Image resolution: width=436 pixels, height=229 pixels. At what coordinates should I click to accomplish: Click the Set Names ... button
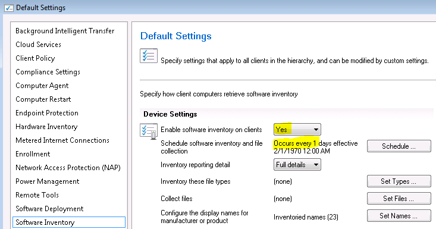pos(399,216)
